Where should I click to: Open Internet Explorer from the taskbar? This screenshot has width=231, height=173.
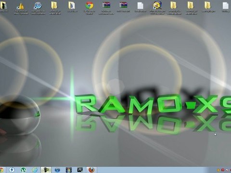(35, 170)
